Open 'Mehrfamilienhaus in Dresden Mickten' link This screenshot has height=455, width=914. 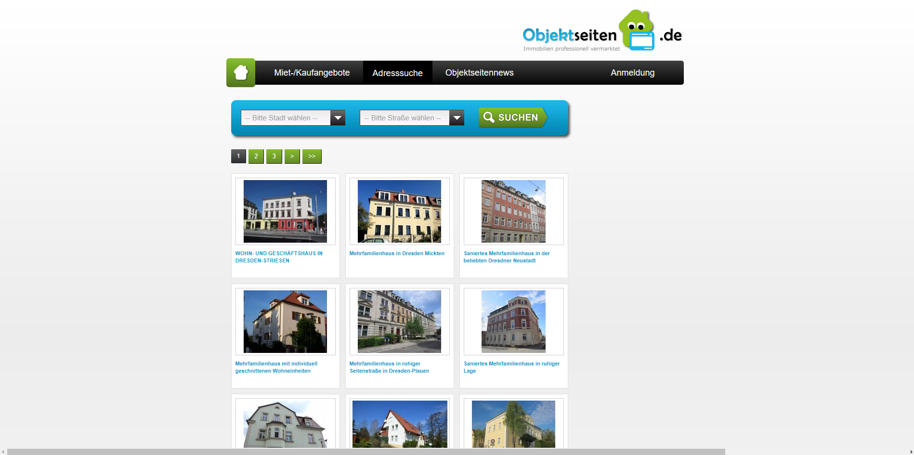(397, 253)
